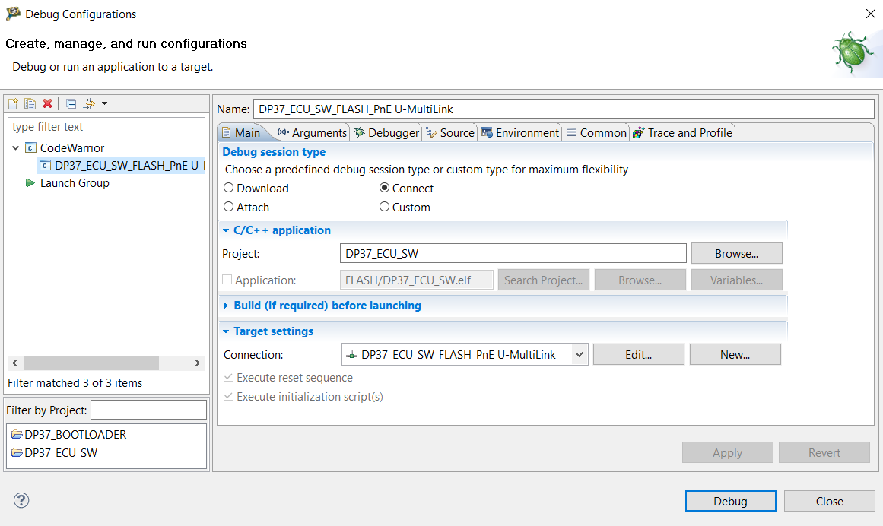The width and height of the screenshot is (883, 526).
Task: Click the Help question mark icon
Action: [21, 500]
